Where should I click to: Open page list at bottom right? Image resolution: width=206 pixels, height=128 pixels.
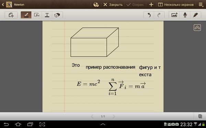coord(200,116)
